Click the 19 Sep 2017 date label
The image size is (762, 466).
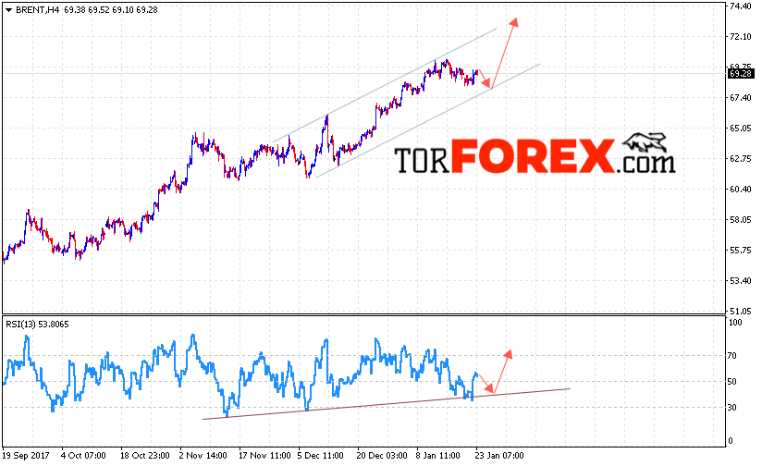click(26, 456)
